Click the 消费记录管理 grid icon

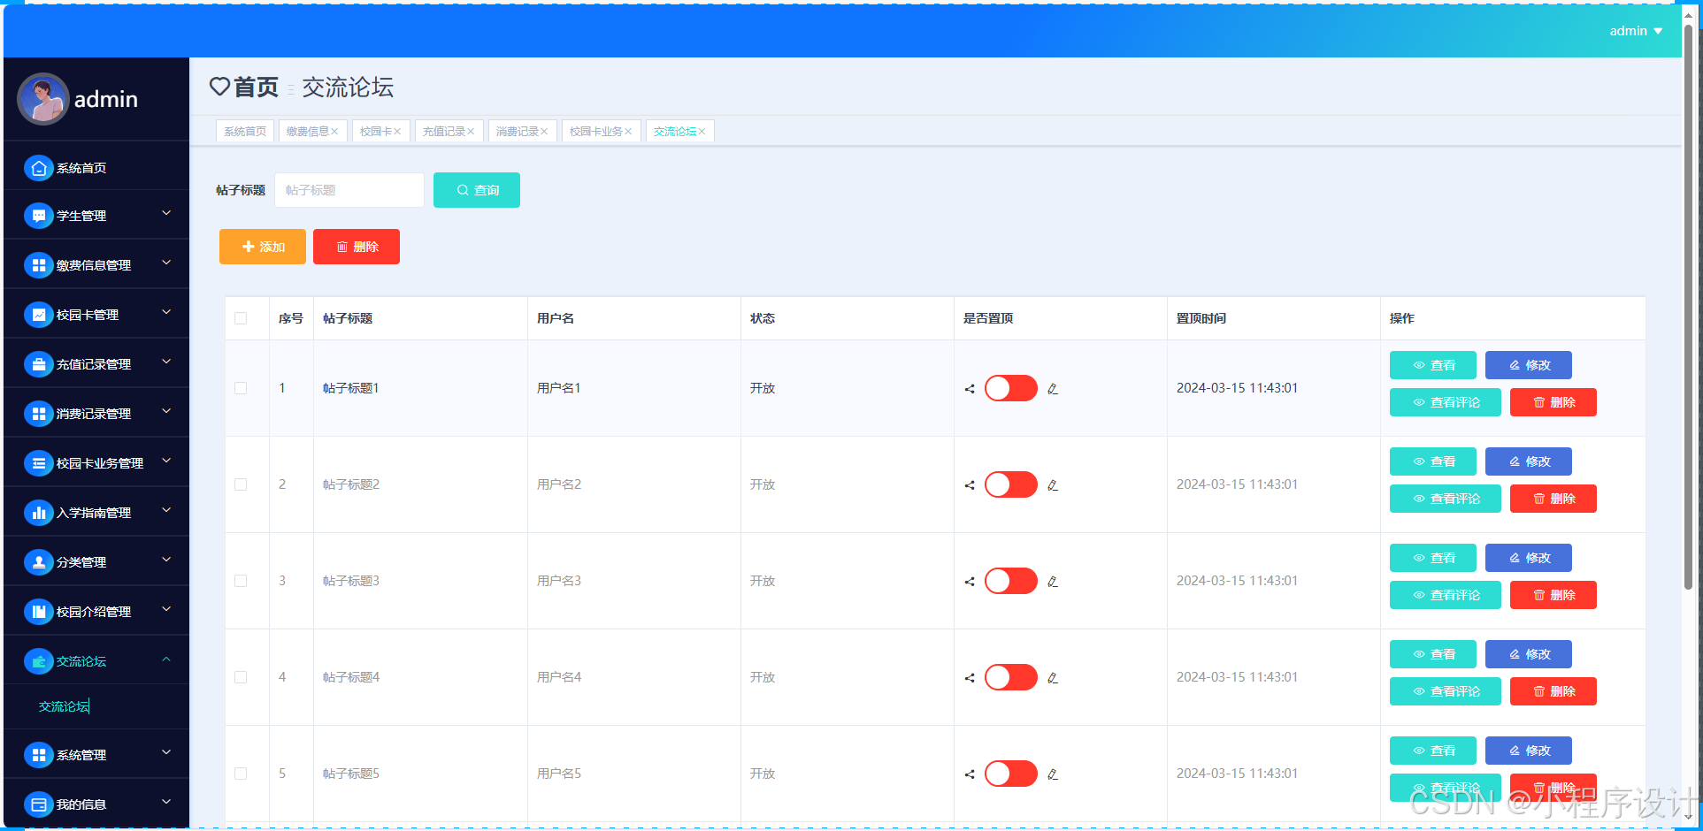click(x=39, y=414)
